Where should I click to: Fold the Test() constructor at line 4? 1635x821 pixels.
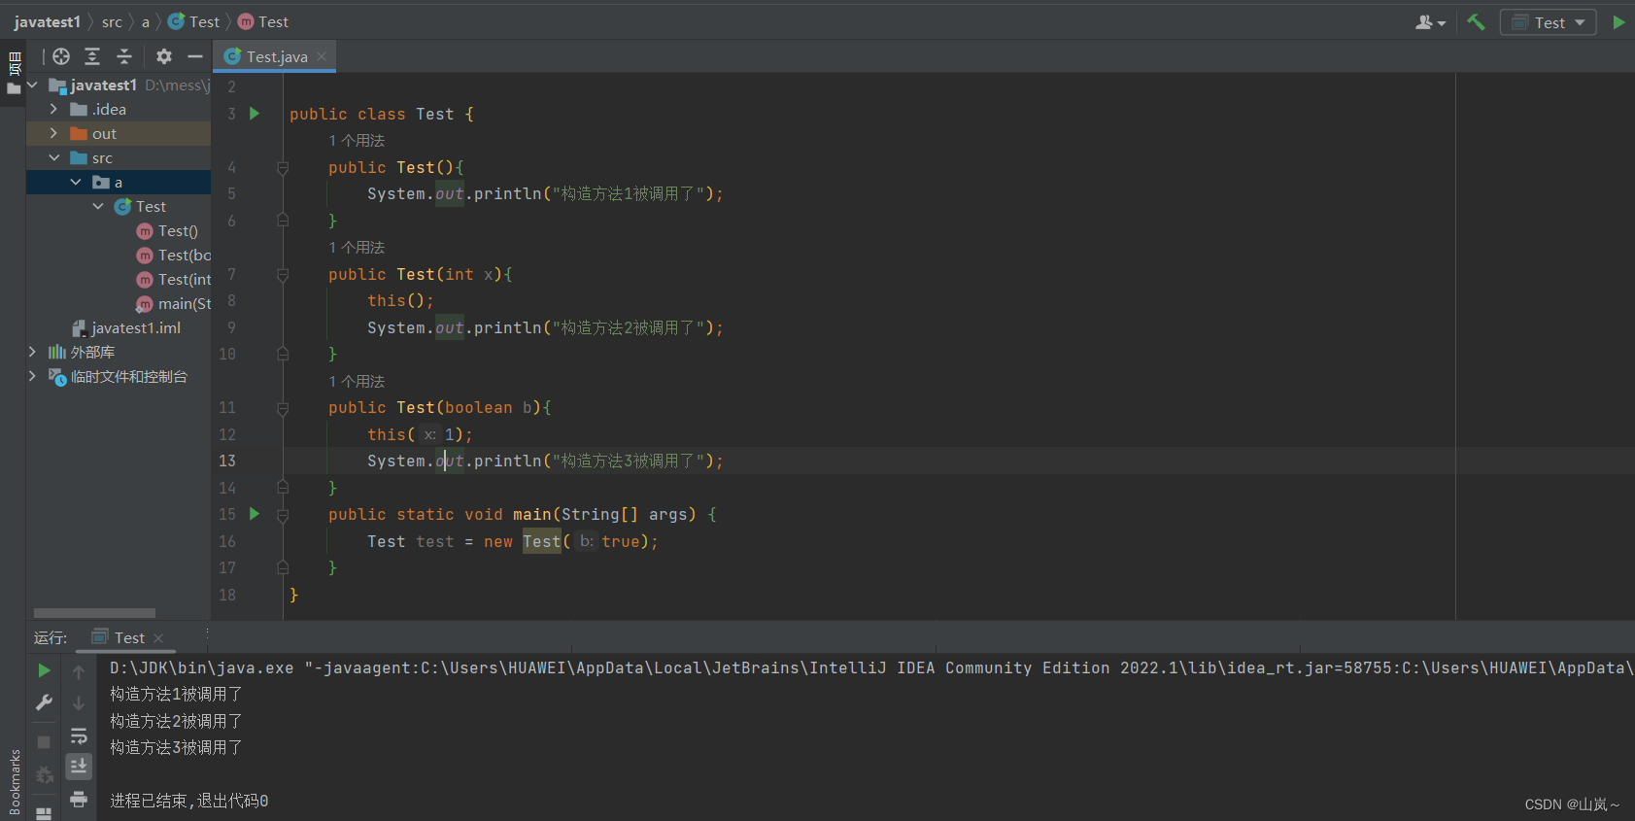[283, 167]
